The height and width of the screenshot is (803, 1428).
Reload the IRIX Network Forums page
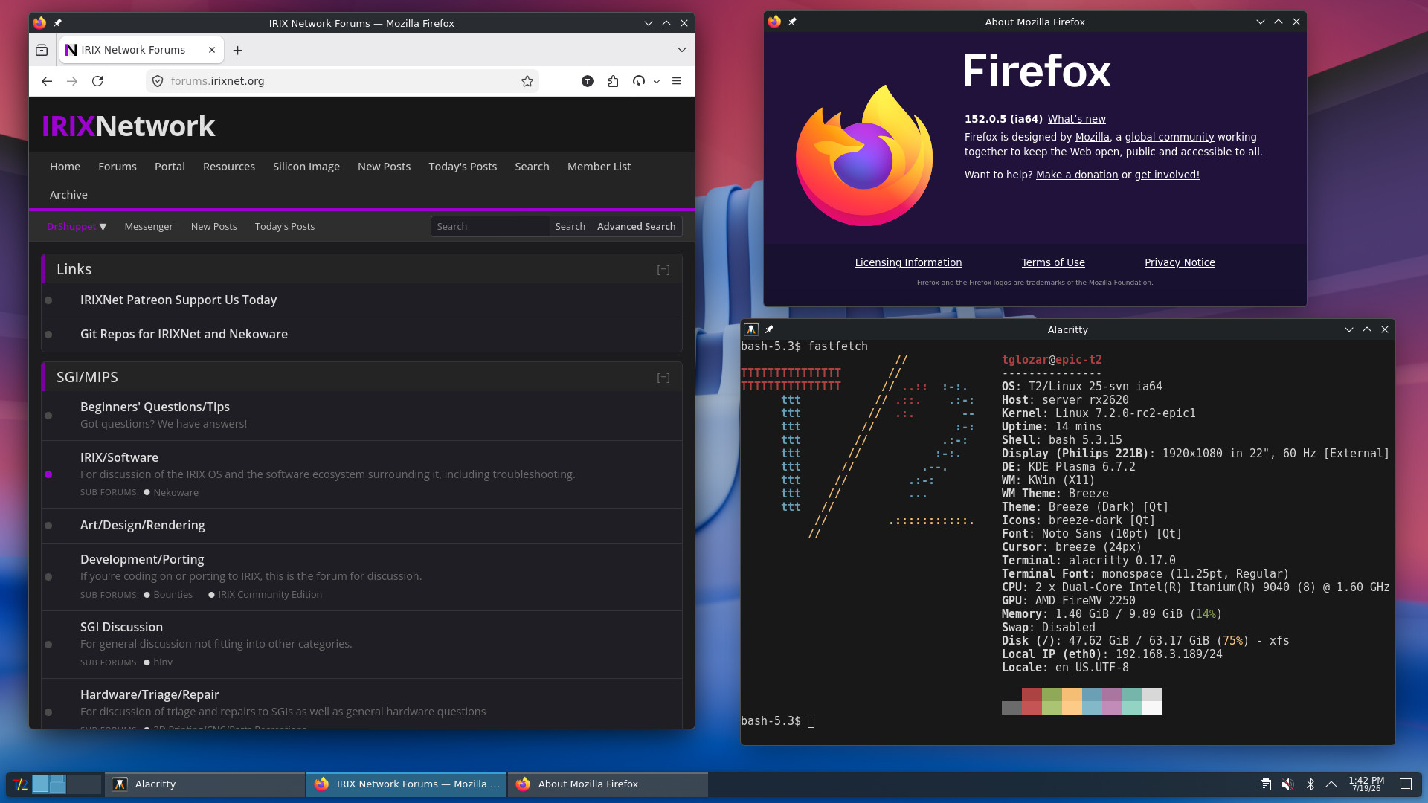click(97, 81)
